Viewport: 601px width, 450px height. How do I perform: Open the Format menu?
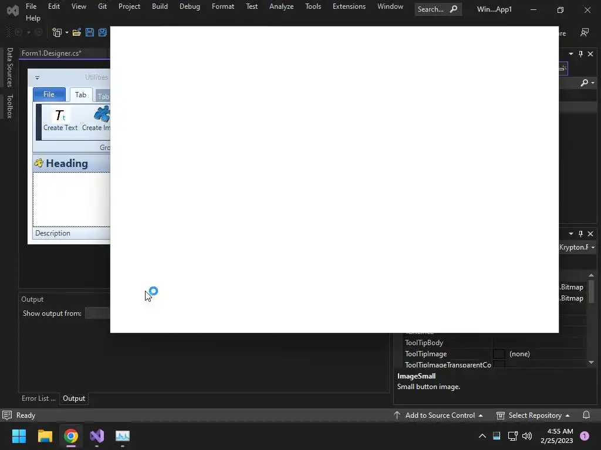222,6
